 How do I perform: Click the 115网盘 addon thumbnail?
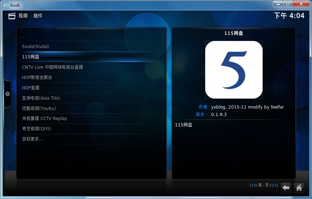pos(234,70)
